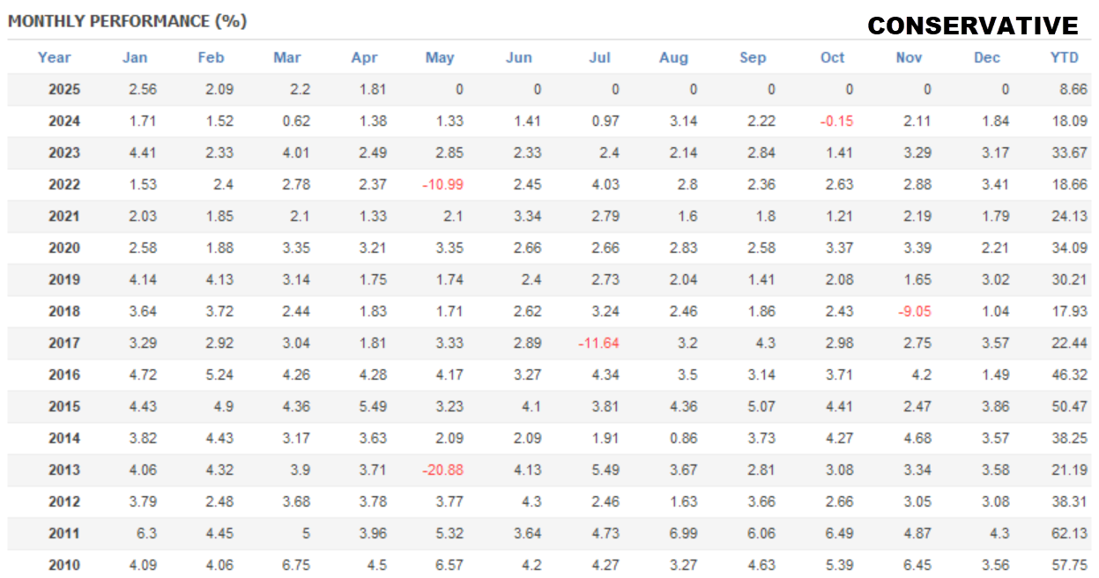Screen dimensions: 1099x578
Task: Click the MONTHLY PERFORMANCE (%) heading
Action: (x=127, y=21)
